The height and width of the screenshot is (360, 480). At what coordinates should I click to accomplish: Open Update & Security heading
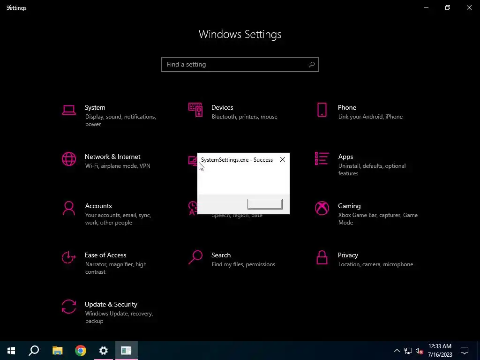click(x=111, y=304)
